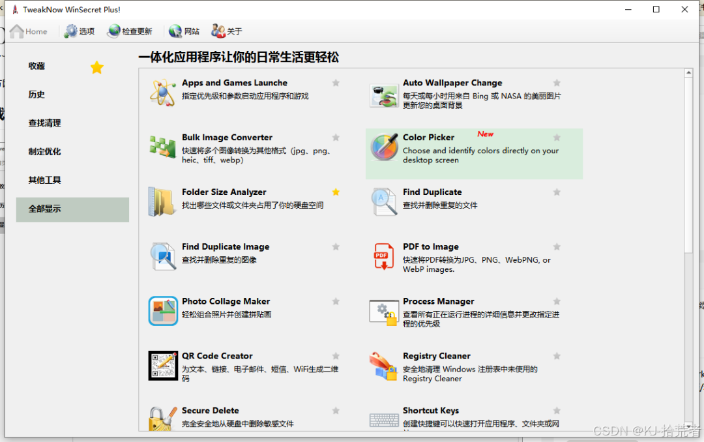Click the yellow star beside 收藏
704x442 pixels.
(97, 67)
